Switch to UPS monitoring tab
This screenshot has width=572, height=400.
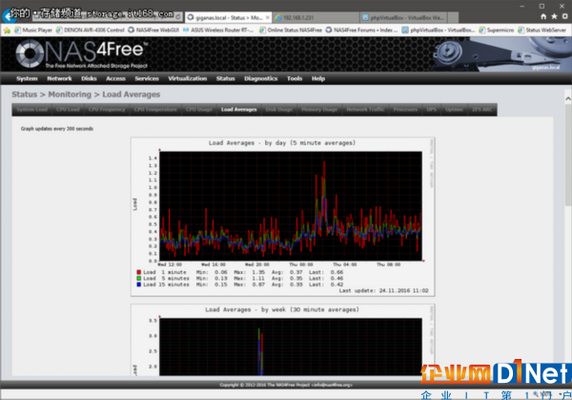pos(431,110)
